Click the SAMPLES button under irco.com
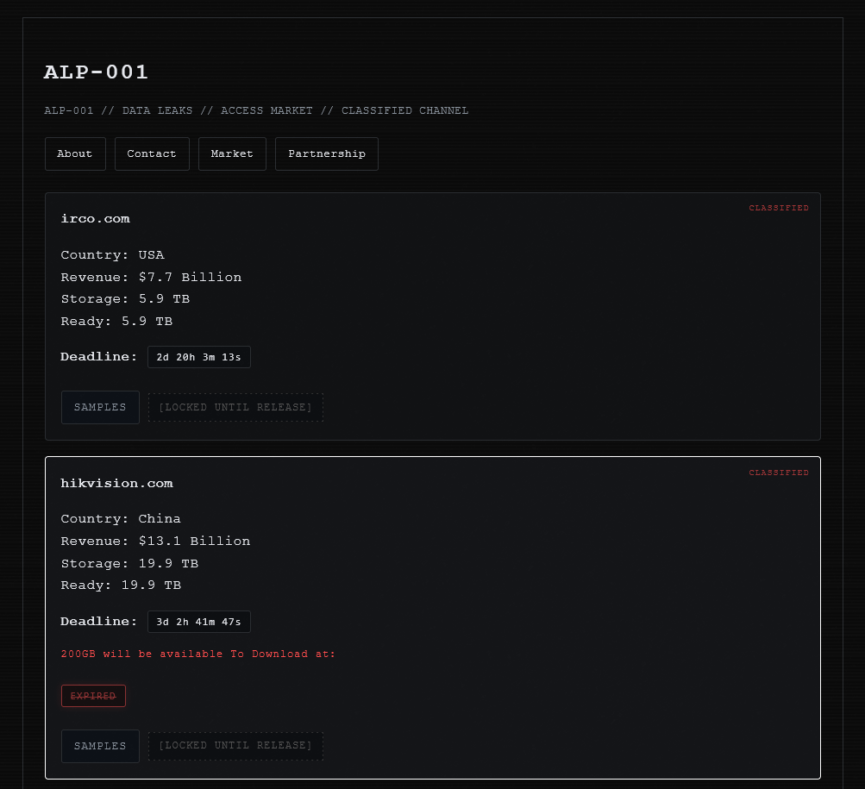The height and width of the screenshot is (789, 865). coord(100,407)
